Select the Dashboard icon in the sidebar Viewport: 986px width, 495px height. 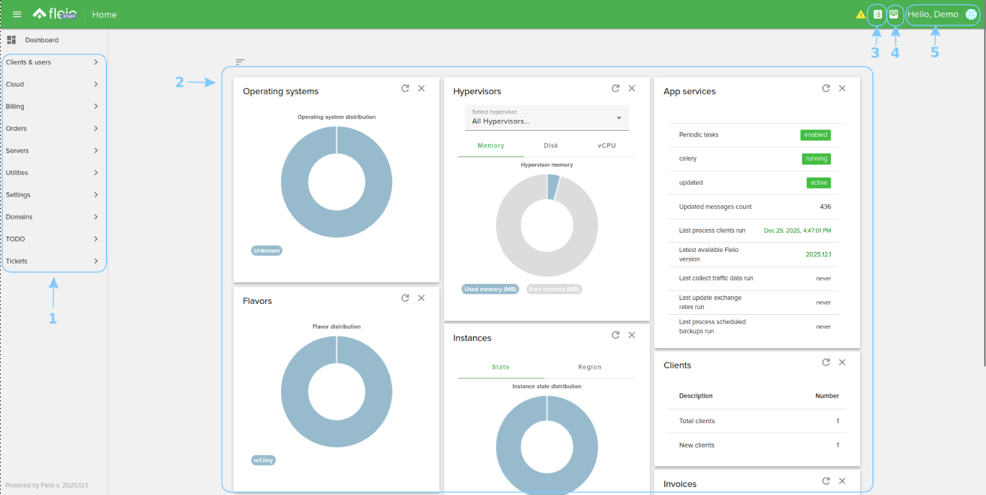[11, 40]
